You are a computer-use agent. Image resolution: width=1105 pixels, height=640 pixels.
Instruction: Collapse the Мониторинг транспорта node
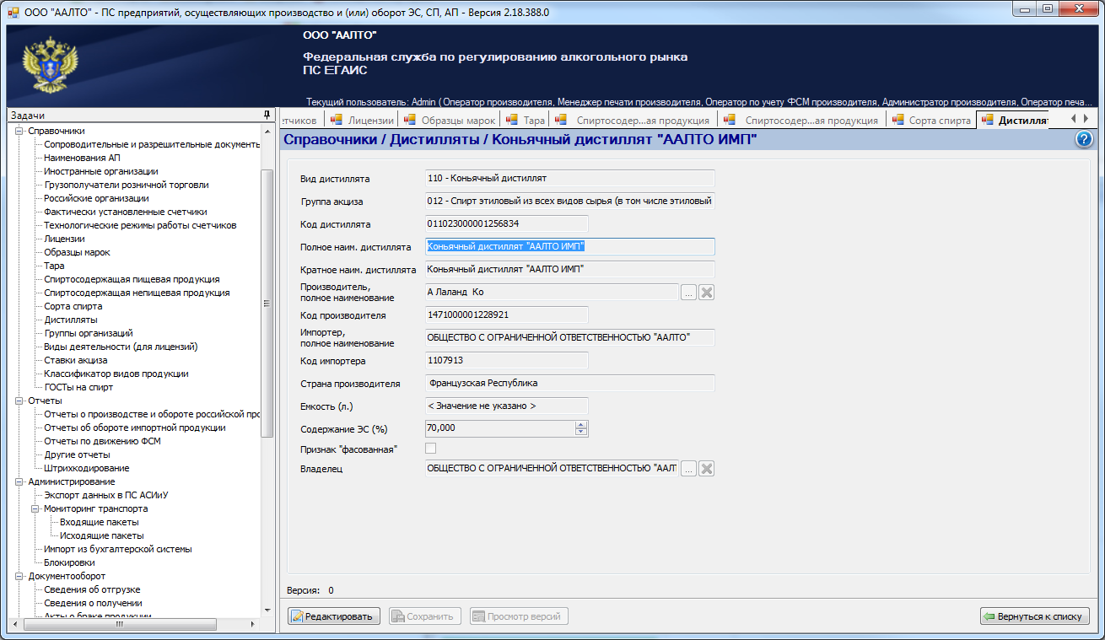pos(35,508)
